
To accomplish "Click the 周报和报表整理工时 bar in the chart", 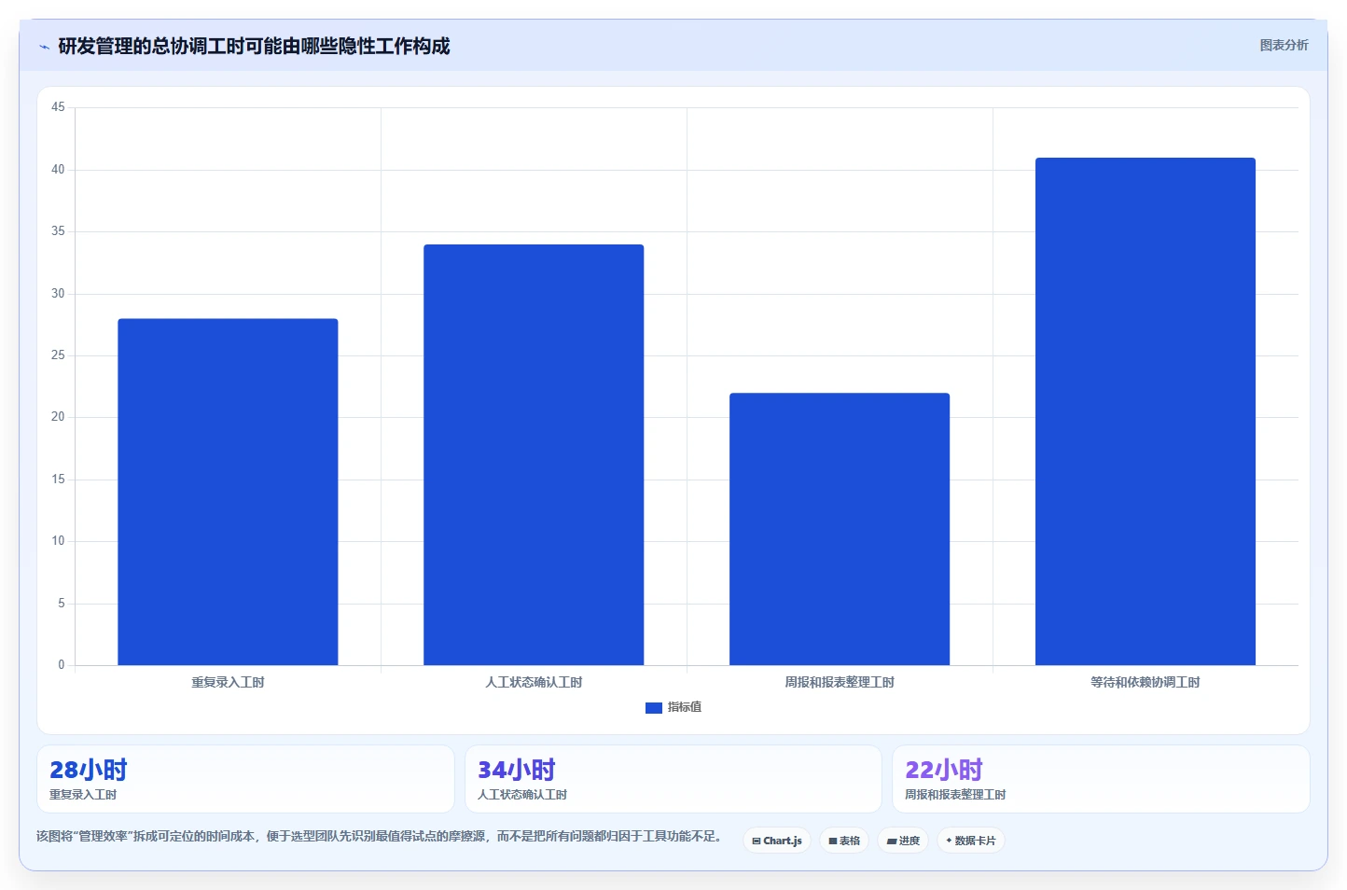I will (840, 529).
